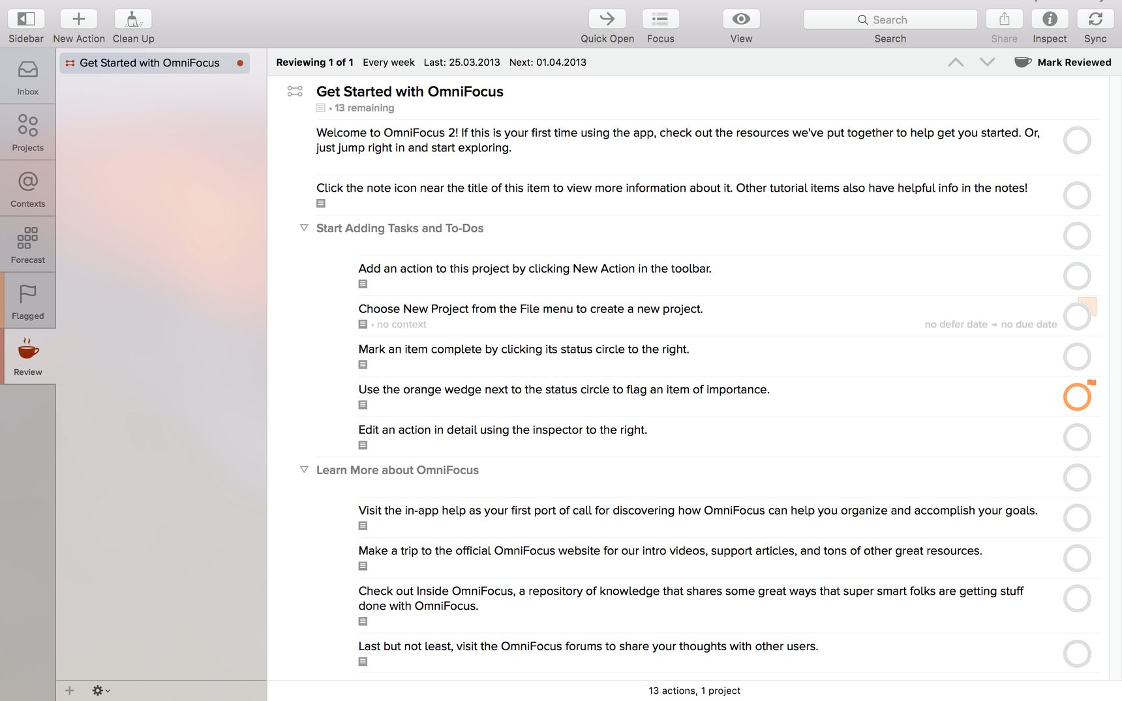
Task: Mark Learn More about OmniFocus group complete
Action: [x=1077, y=477]
